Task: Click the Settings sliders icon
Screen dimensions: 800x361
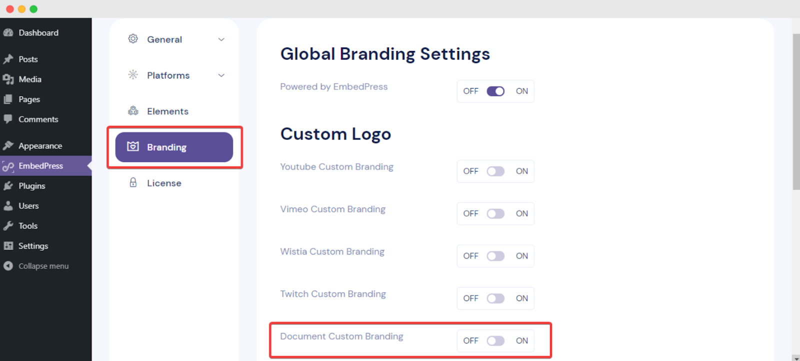Action: point(8,245)
